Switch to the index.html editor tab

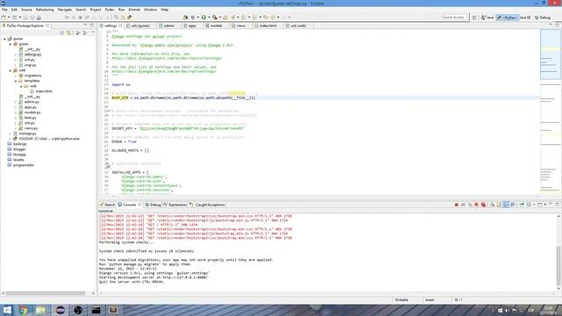coord(268,25)
